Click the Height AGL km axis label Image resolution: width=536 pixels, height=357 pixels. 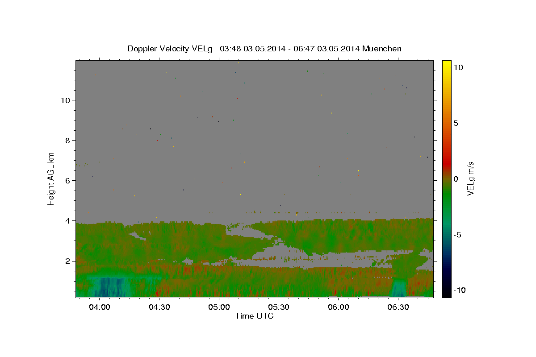tap(51, 179)
